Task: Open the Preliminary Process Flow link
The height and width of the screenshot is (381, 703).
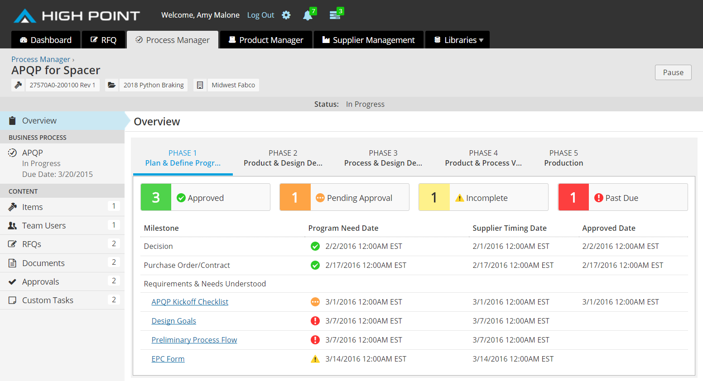Action: [194, 340]
